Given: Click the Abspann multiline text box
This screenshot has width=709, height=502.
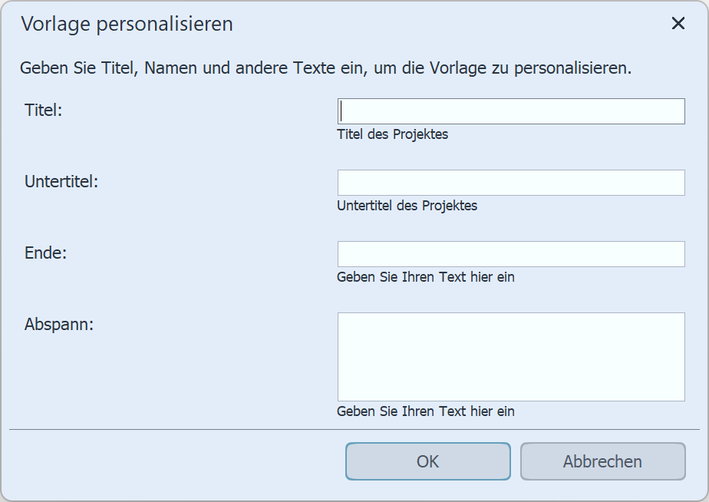Looking at the screenshot, I should click(x=510, y=356).
